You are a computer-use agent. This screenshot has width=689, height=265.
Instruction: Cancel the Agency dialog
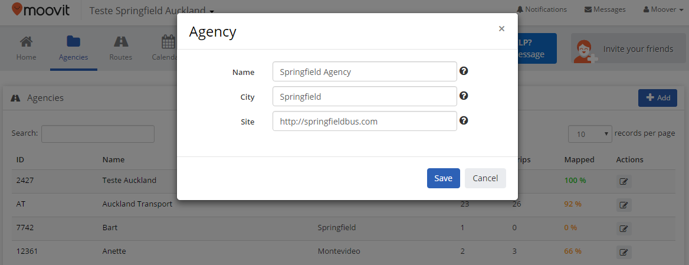click(x=485, y=178)
